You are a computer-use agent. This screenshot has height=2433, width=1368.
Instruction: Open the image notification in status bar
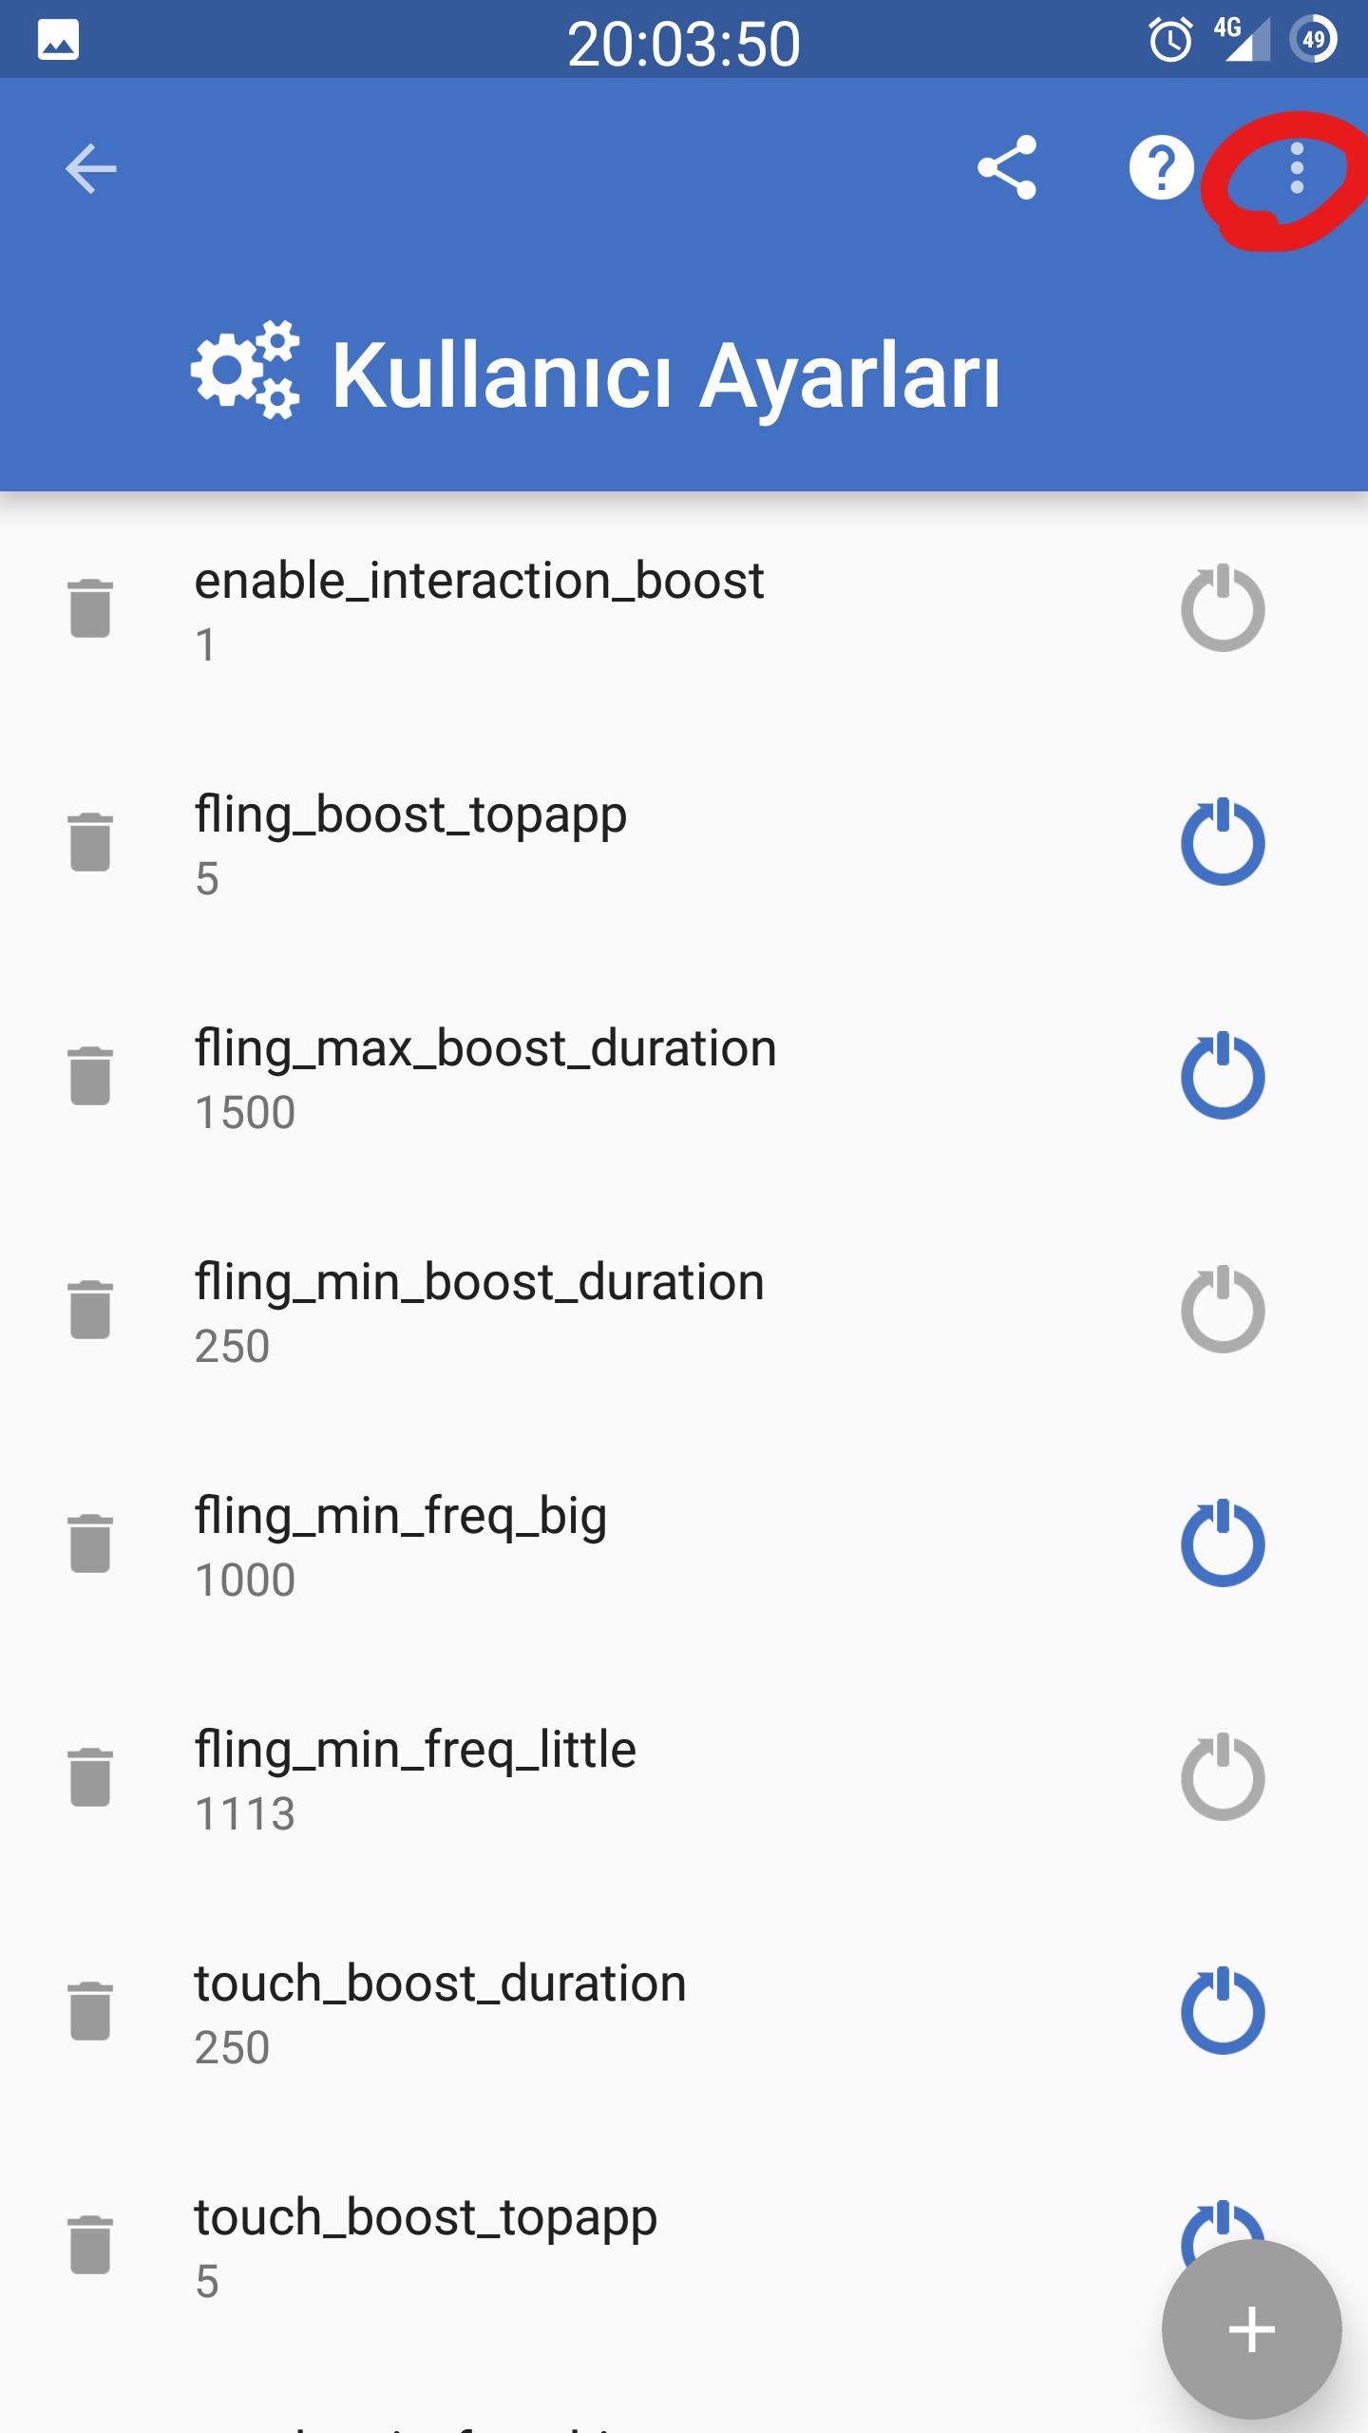coord(58,41)
